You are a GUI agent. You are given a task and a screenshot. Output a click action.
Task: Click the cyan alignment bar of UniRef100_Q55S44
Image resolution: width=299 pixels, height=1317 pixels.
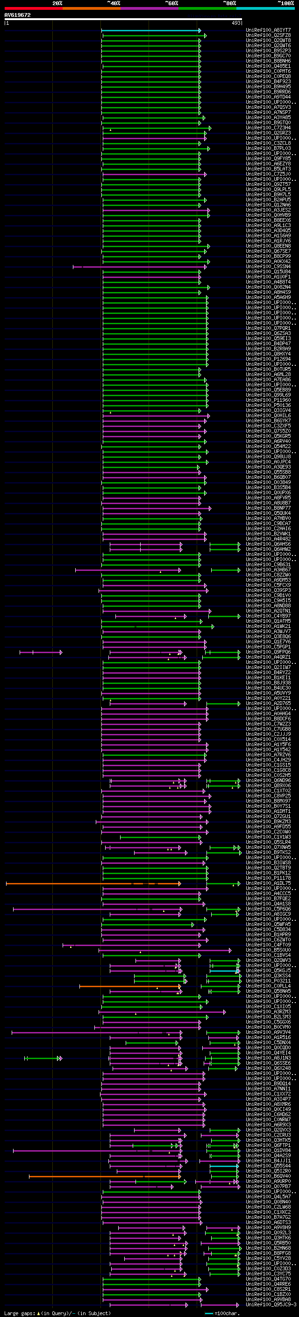pyautogui.click(x=224, y=1166)
